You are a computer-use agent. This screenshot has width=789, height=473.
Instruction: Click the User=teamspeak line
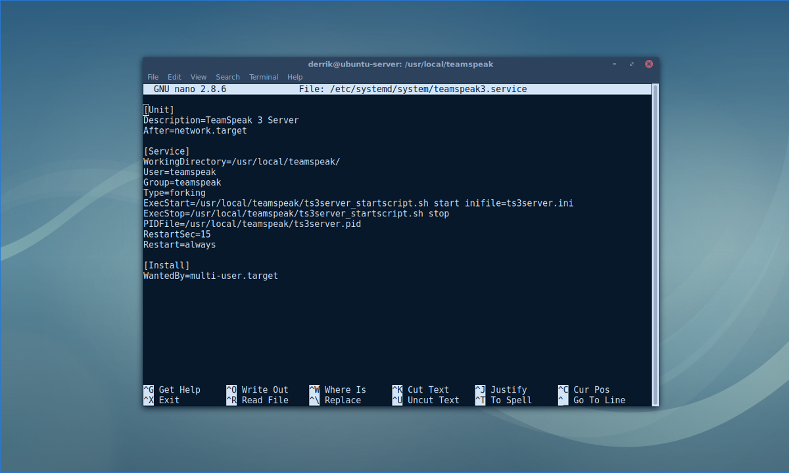179,172
